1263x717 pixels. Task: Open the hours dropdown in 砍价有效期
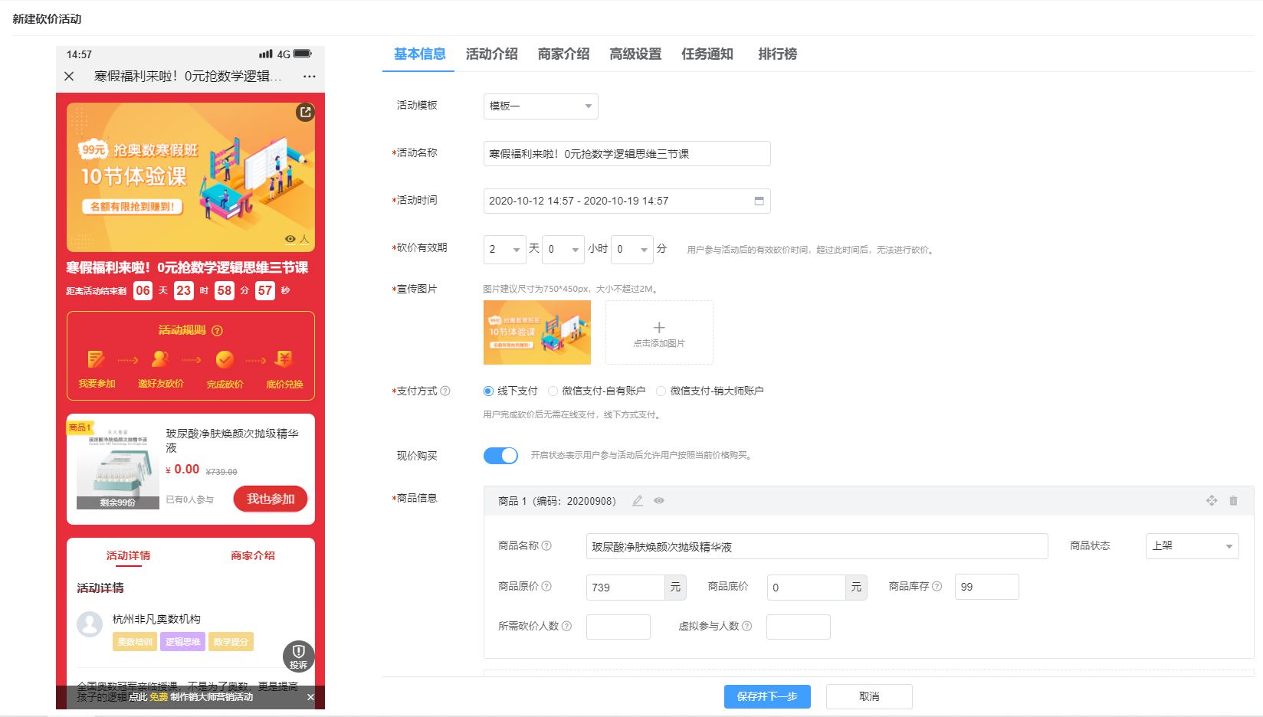coord(563,250)
